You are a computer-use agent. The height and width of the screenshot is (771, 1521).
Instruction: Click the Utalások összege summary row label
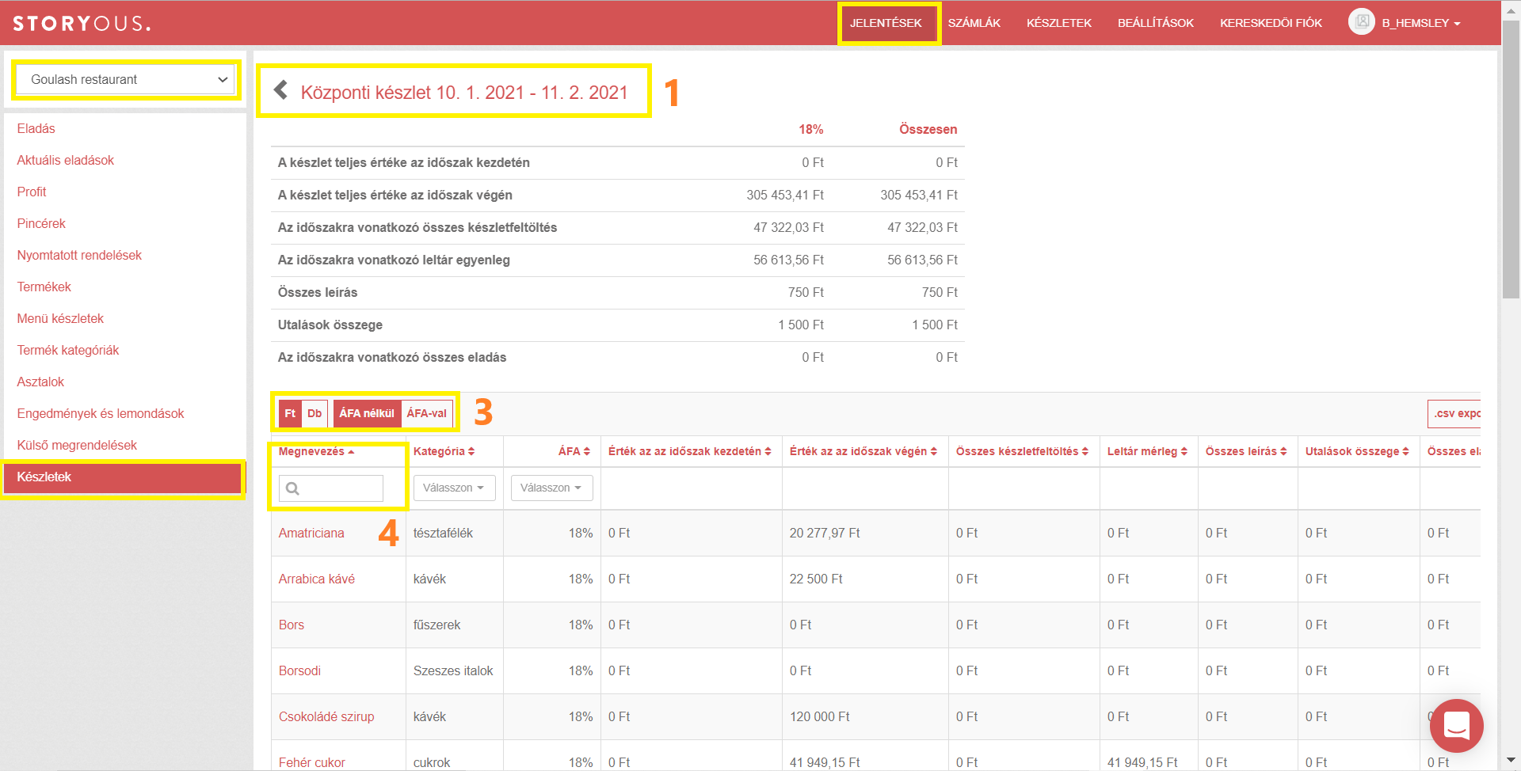[x=330, y=325]
